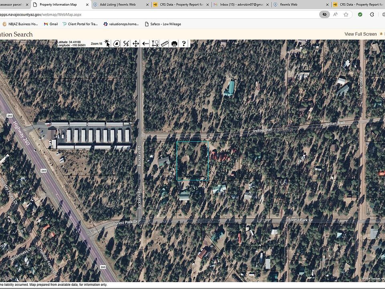Open Safeco - Low Mileage bookmark
The image size is (385, 289).
[165, 24]
